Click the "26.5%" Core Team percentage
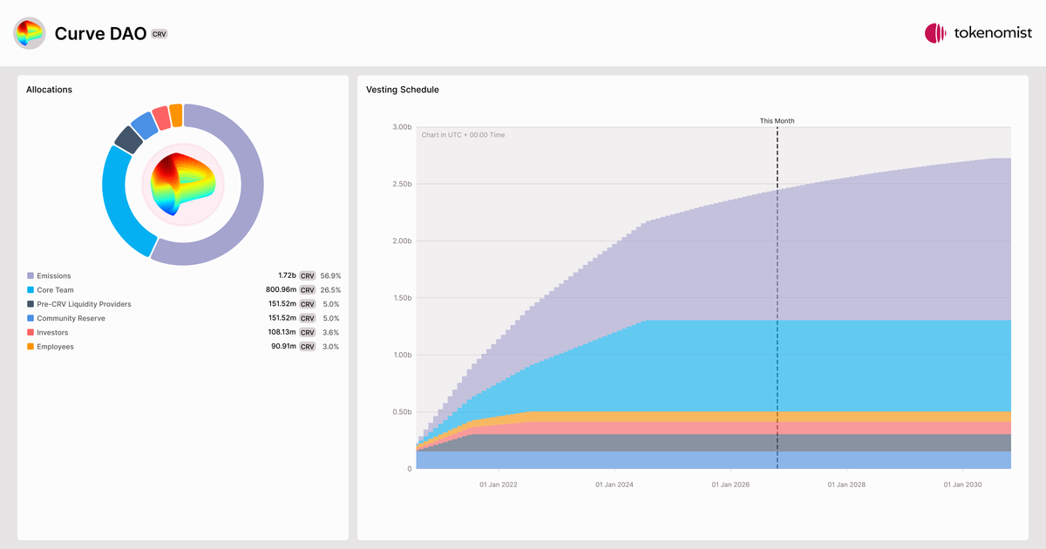1046x549 pixels. click(330, 290)
